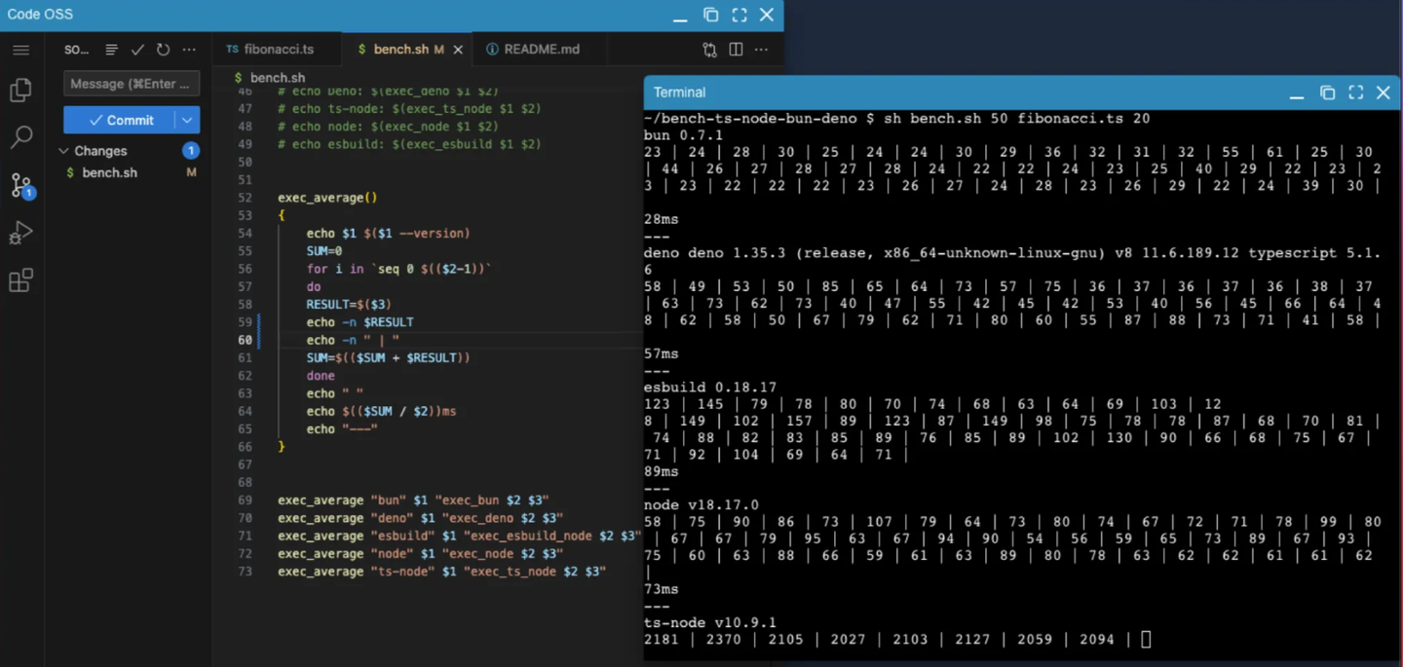Image resolution: width=1403 pixels, height=667 pixels.
Task: Select the Source Control icon showing 1 change
Action: [21, 185]
